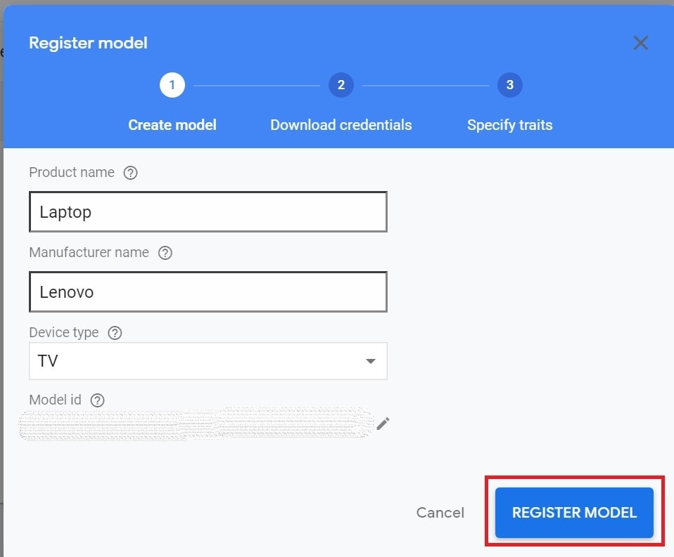Open the TV device type combo box
674x557 pixels.
208,361
